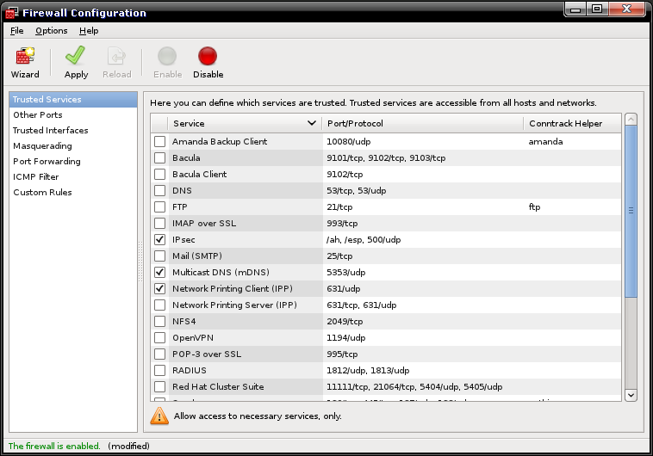
Task: Click 'The firewall is enabled.' status text
Action: (54, 446)
